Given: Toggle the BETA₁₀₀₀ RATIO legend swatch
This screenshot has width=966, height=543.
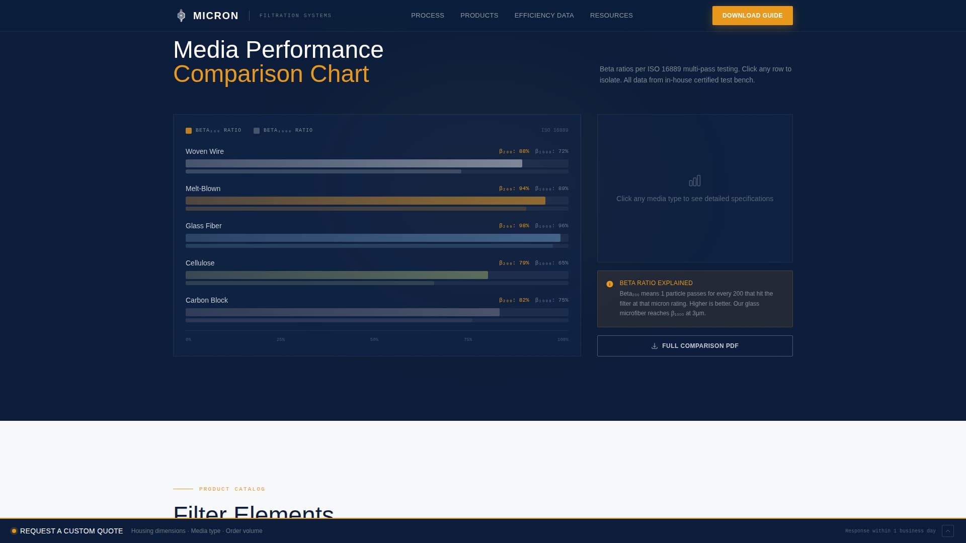Looking at the screenshot, I should click(x=257, y=130).
